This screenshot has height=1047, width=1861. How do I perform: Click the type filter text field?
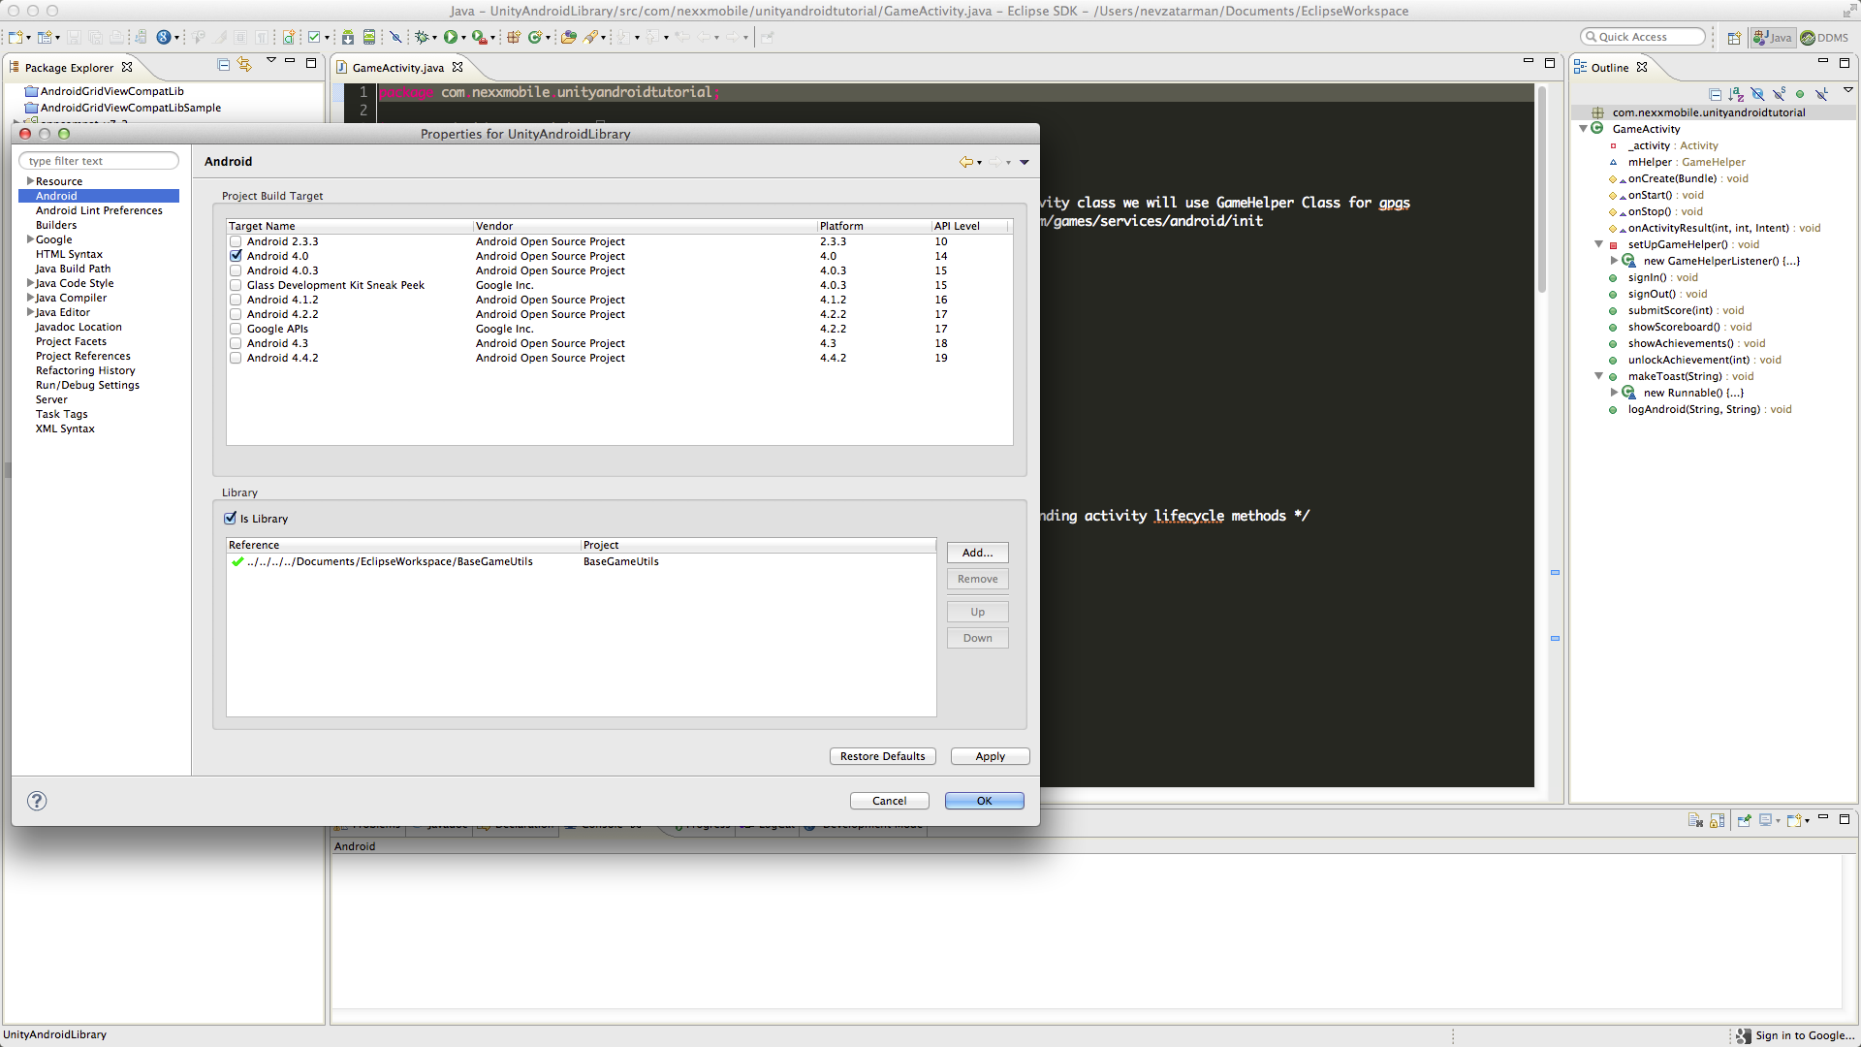(x=99, y=161)
